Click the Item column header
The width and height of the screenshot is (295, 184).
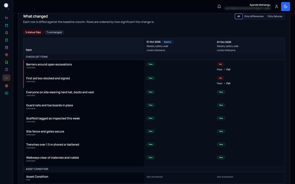coord(29,50)
